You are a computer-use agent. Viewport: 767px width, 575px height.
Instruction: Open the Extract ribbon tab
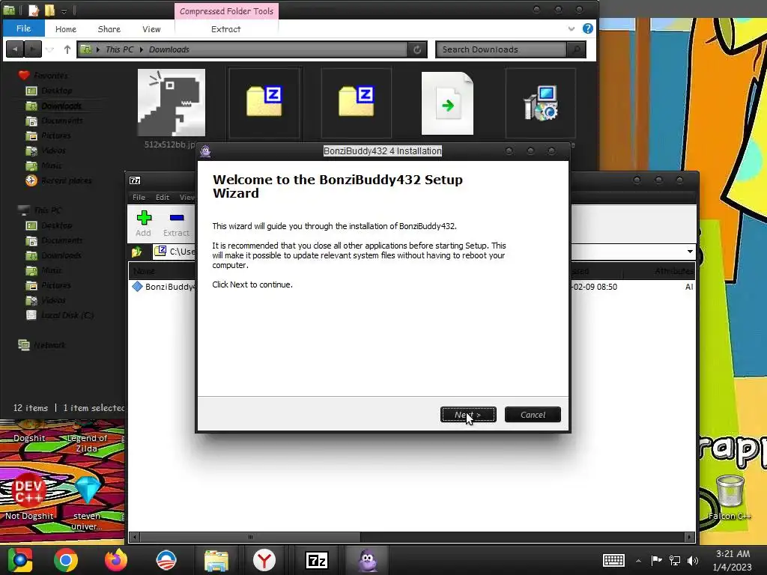225,29
